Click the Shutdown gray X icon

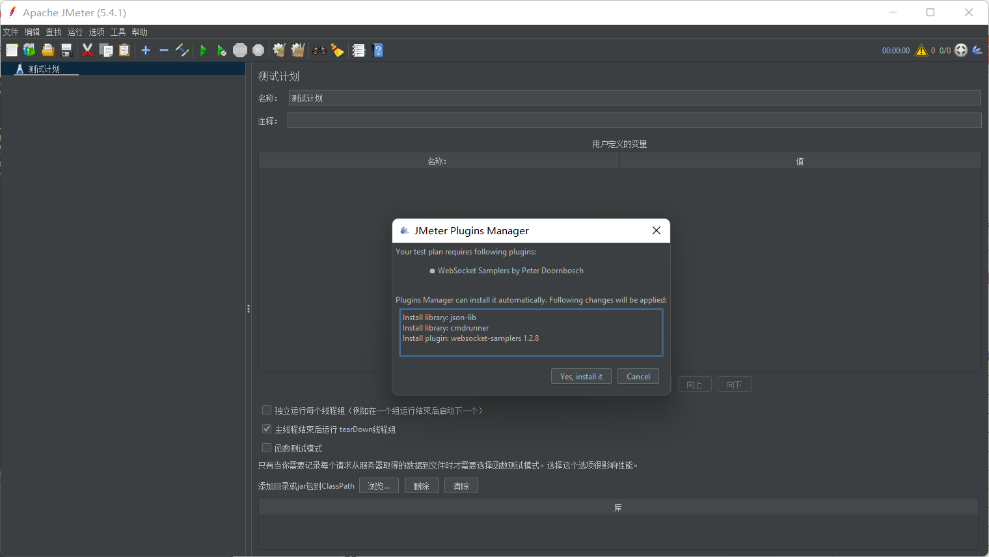pos(258,50)
